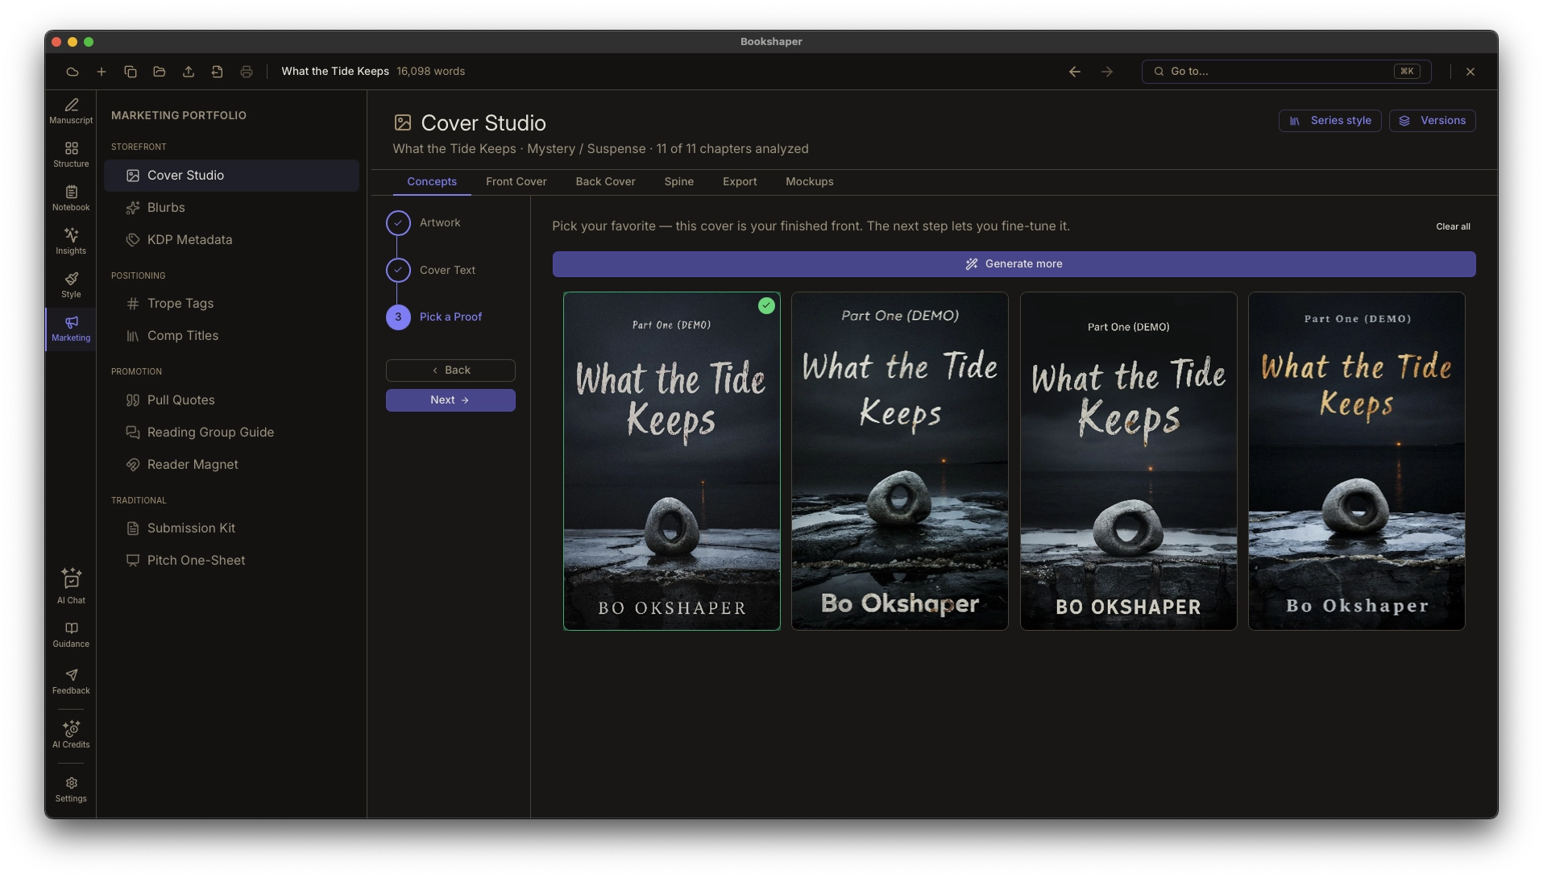
Task: Open Reading Group Guide item
Action: click(x=231, y=433)
